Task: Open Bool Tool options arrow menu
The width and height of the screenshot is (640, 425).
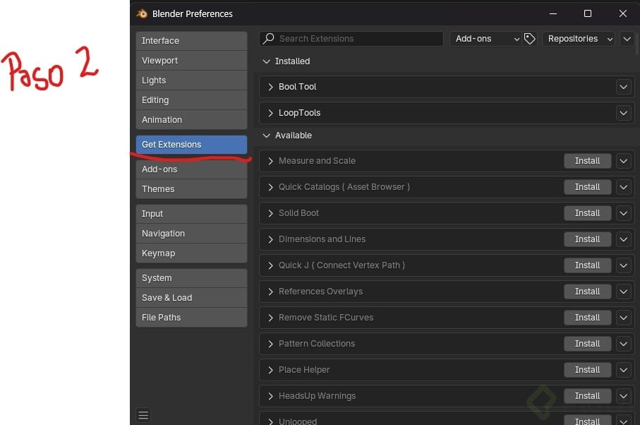Action: point(623,87)
